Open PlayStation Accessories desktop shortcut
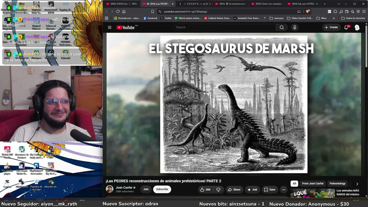This screenshot has width=368, height=207. click(x=36, y=169)
